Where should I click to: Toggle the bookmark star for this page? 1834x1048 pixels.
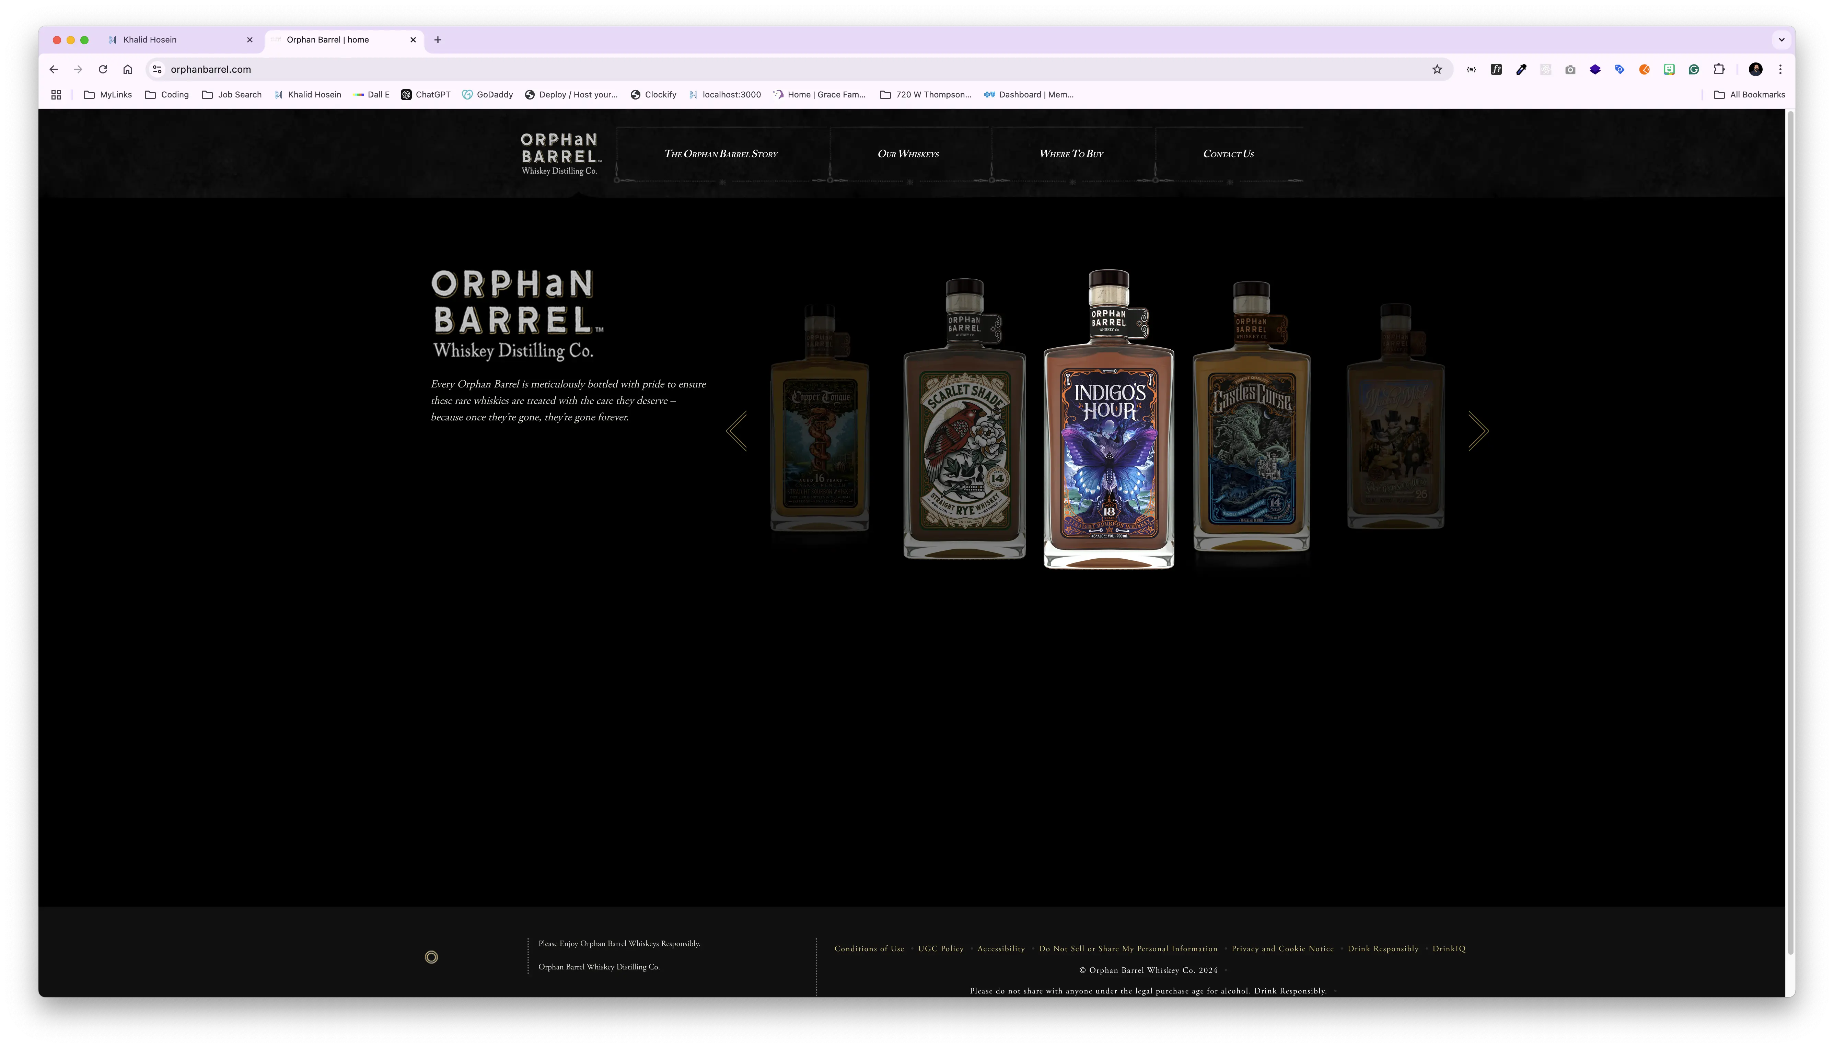click(x=1437, y=69)
